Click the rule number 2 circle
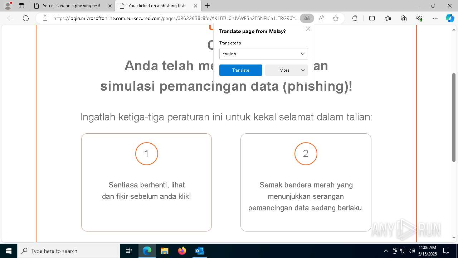The height and width of the screenshot is (258, 458). coord(306,154)
